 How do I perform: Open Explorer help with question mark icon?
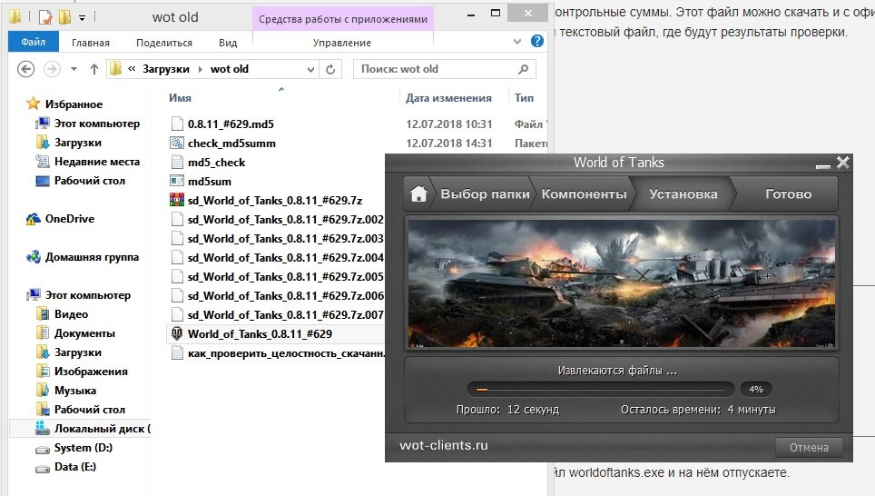(536, 41)
